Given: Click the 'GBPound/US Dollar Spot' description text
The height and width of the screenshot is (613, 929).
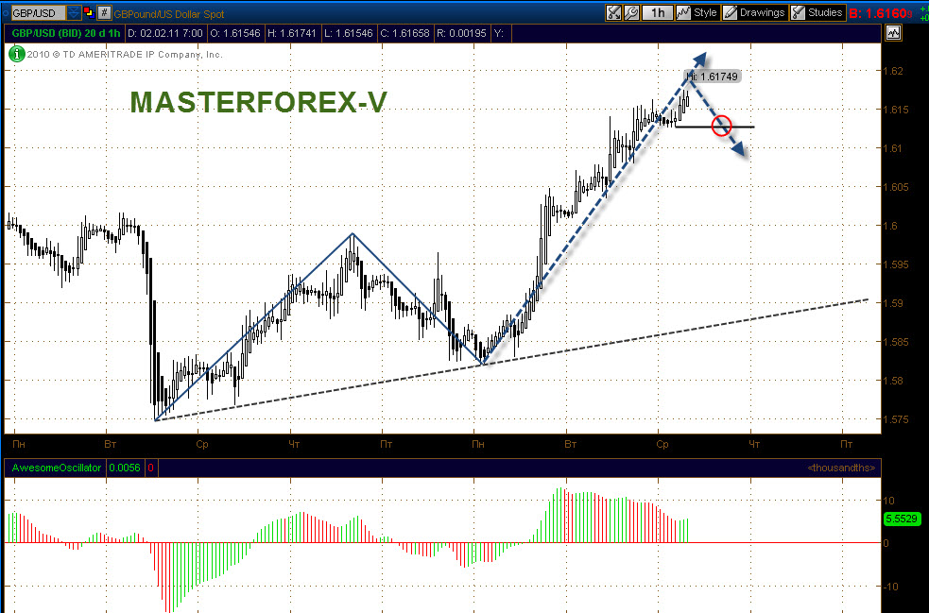Looking at the screenshot, I should point(169,14).
